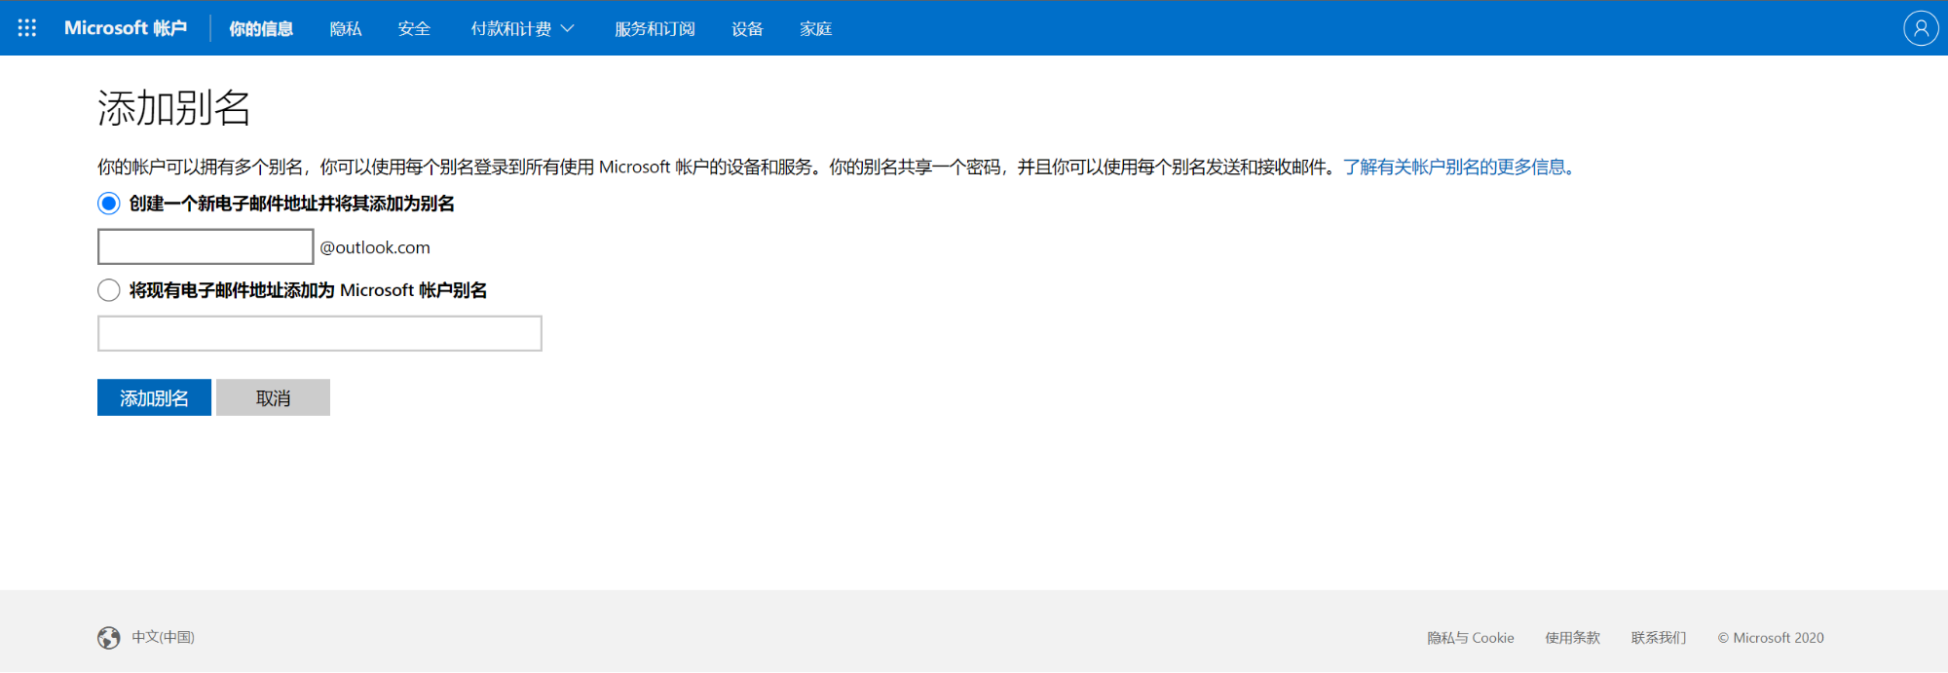This screenshot has width=1948, height=673.
Task: Open the 服务和订阅 tab
Action: (x=655, y=29)
